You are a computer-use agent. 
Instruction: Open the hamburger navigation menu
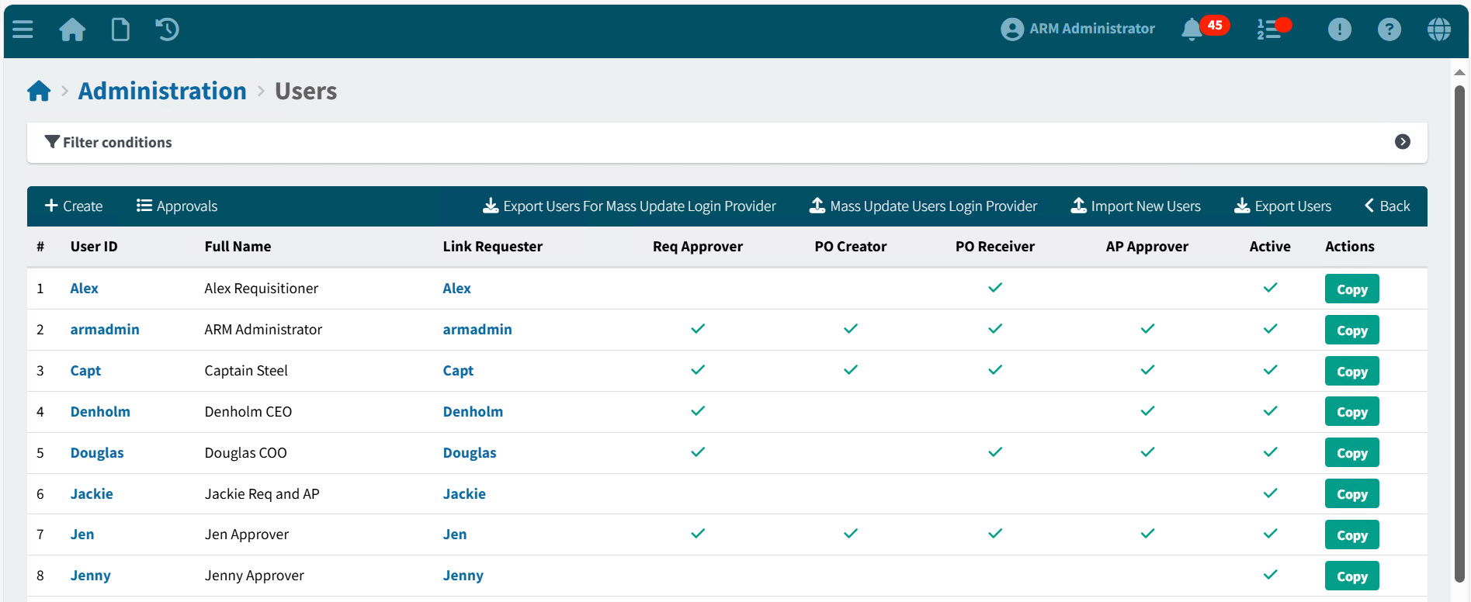pos(23,29)
